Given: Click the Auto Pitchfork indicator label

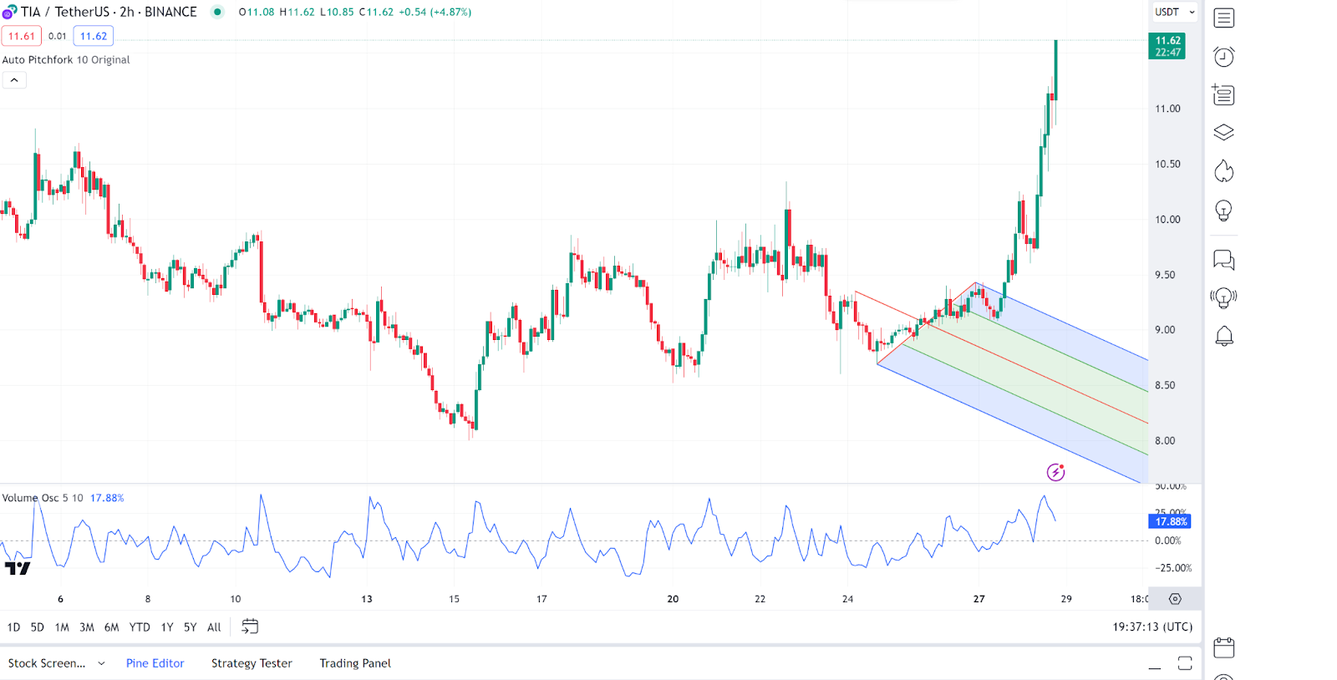Looking at the screenshot, I should [66, 60].
